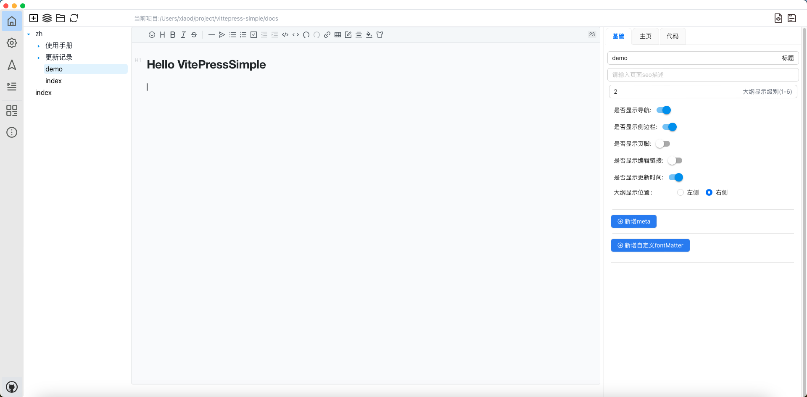This screenshot has height=397, width=807.
Task: Click the 新增meta button
Action: (633, 221)
